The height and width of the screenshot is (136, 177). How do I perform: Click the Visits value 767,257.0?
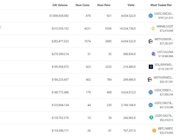point(129,131)
